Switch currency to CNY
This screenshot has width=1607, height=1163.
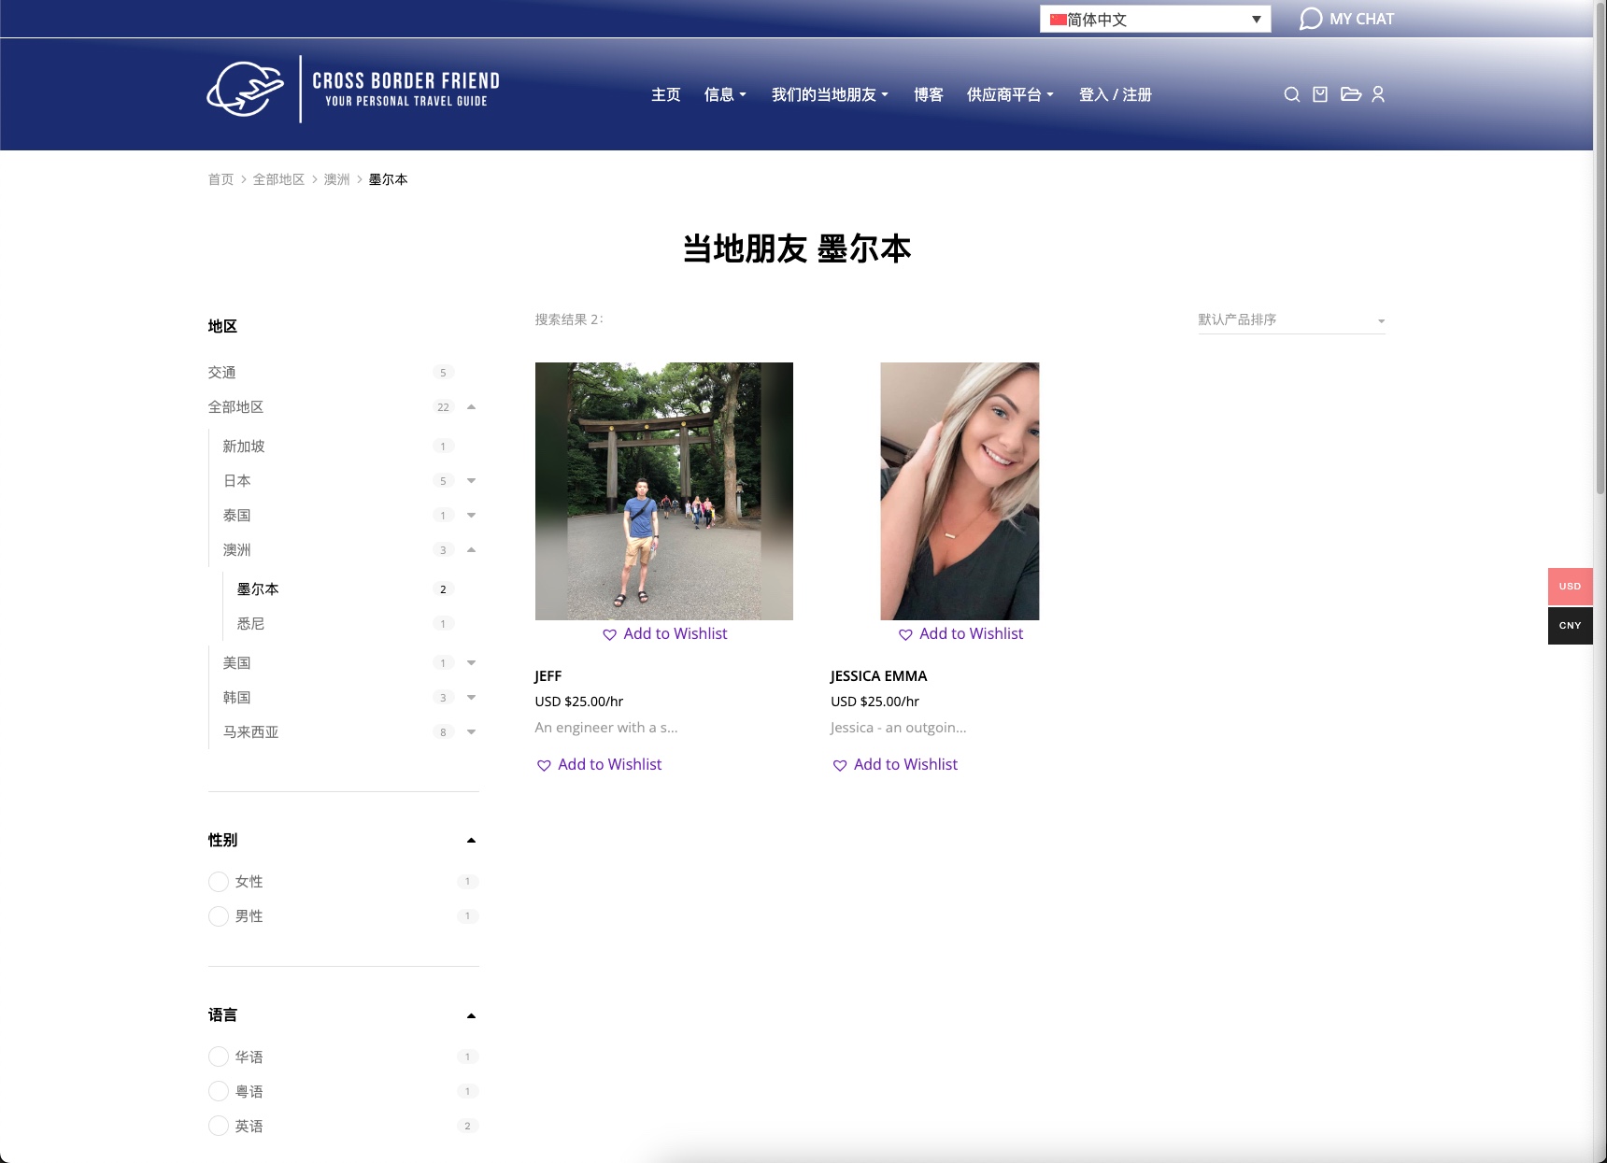(1571, 626)
